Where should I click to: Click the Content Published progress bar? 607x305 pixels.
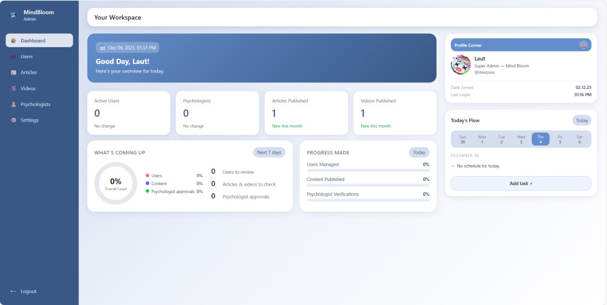pyautogui.click(x=368, y=185)
